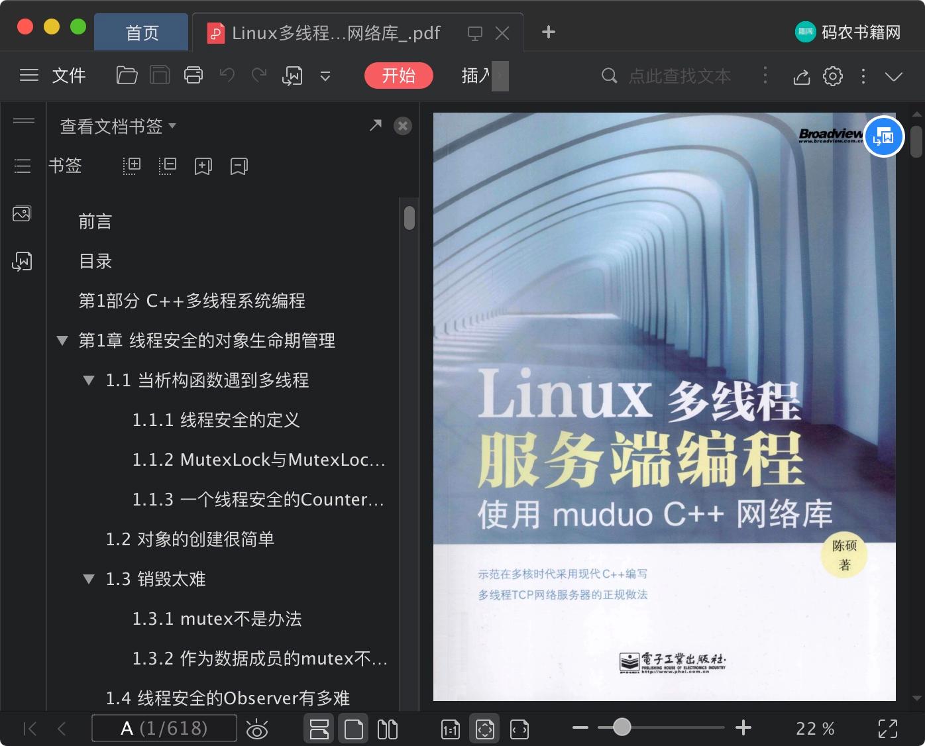925x746 pixels.
Task: Click the add bookmark icon
Action: click(203, 166)
